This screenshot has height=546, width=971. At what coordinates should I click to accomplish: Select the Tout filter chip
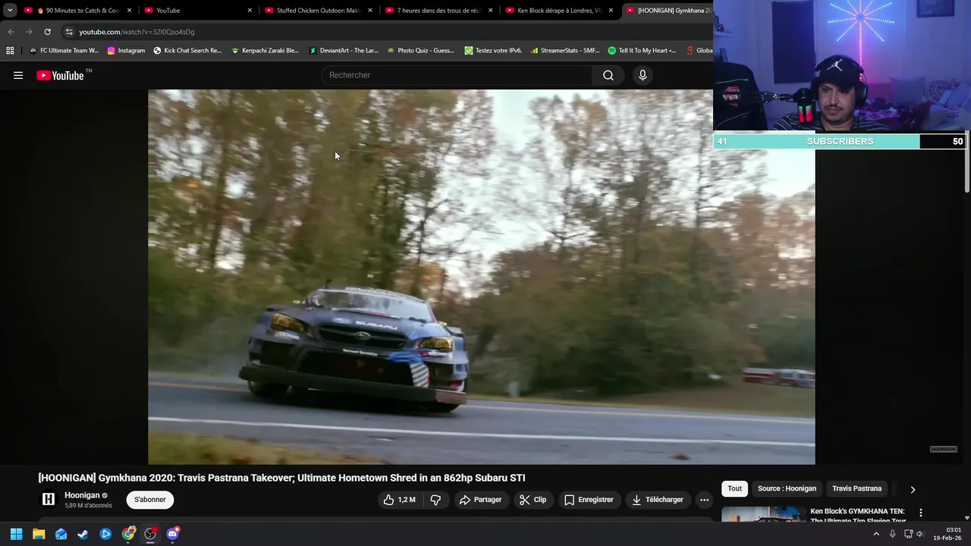(x=734, y=488)
